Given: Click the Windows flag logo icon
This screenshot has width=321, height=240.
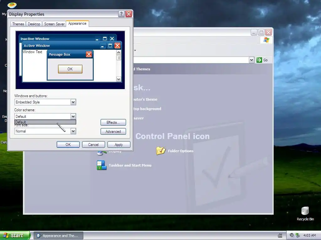Looking at the screenshot, I should pyautogui.click(x=266, y=40).
